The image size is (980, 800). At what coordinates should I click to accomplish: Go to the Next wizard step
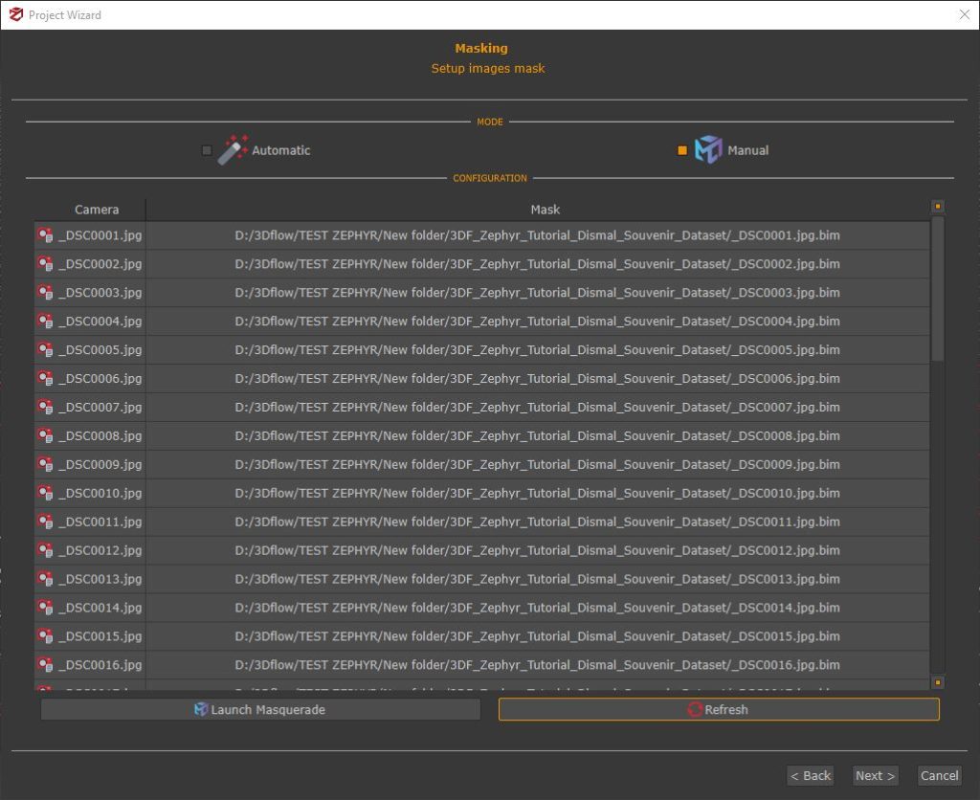(x=875, y=776)
